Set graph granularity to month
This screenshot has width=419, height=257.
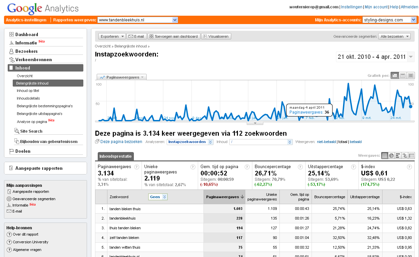pyautogui.click(x=411, y=76)
